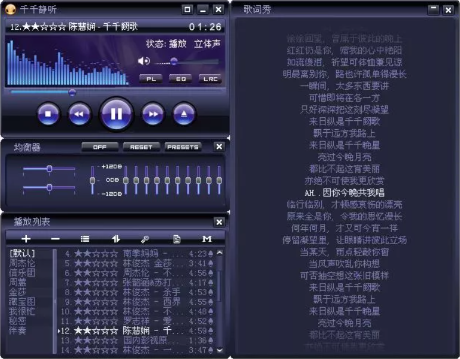This screenshot has width=460, height=359.
Task: Switch equalizer OFF
Action: point(100,147)
